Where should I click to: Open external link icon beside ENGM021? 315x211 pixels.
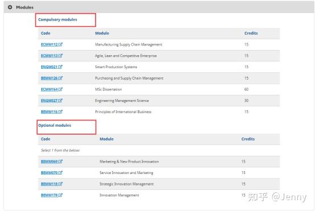(x=60, y=67)
